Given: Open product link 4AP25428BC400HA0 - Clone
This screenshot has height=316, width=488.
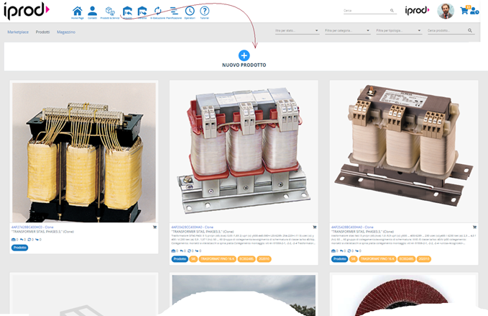Looking at the screenshot, I should (352, 227).
